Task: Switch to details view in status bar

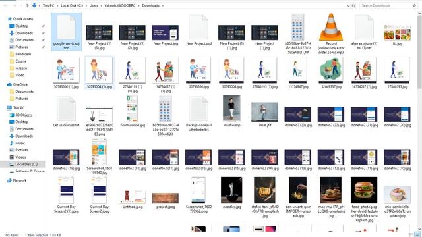Action: point(411,235)
